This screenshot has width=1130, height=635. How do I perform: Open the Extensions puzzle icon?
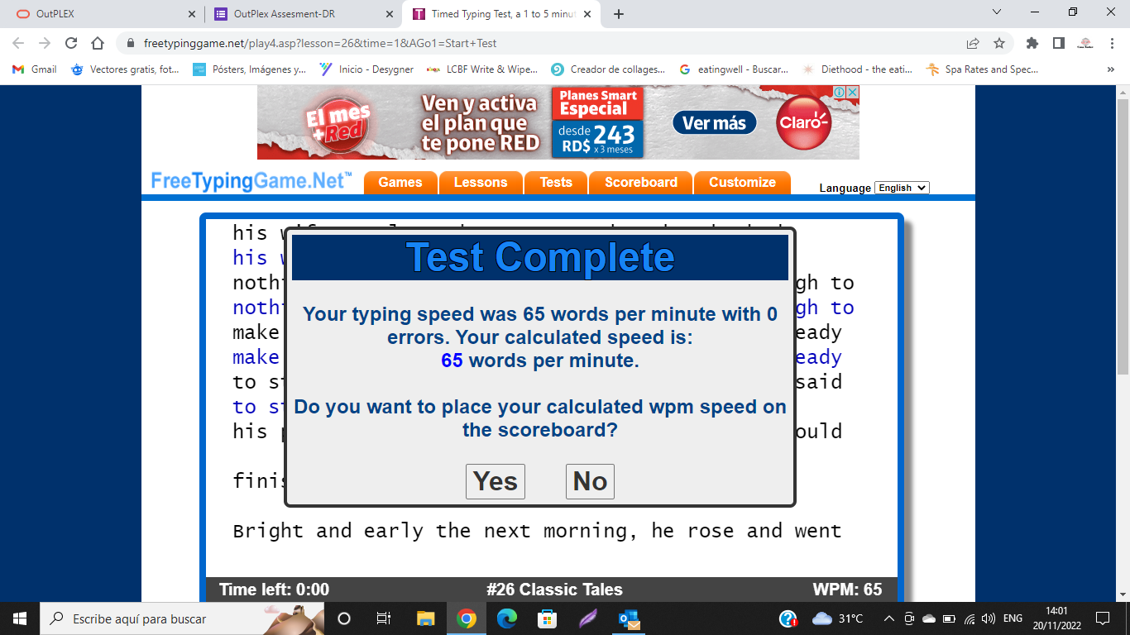tap(1032, 43)
